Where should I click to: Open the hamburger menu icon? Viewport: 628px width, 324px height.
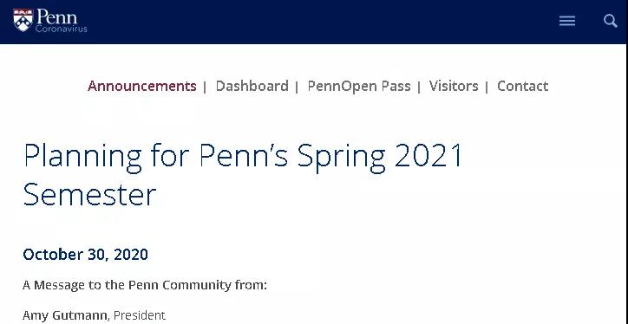click(x=567, y=21)
